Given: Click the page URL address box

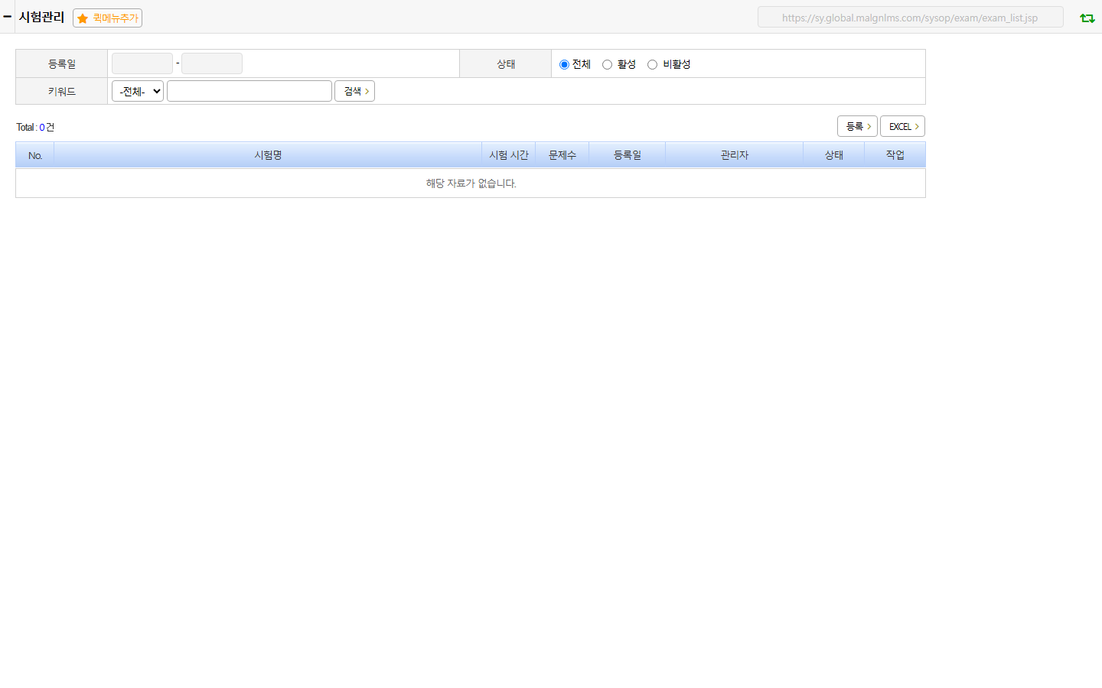Looking at the screenshot, I should (x=910, y=17).
